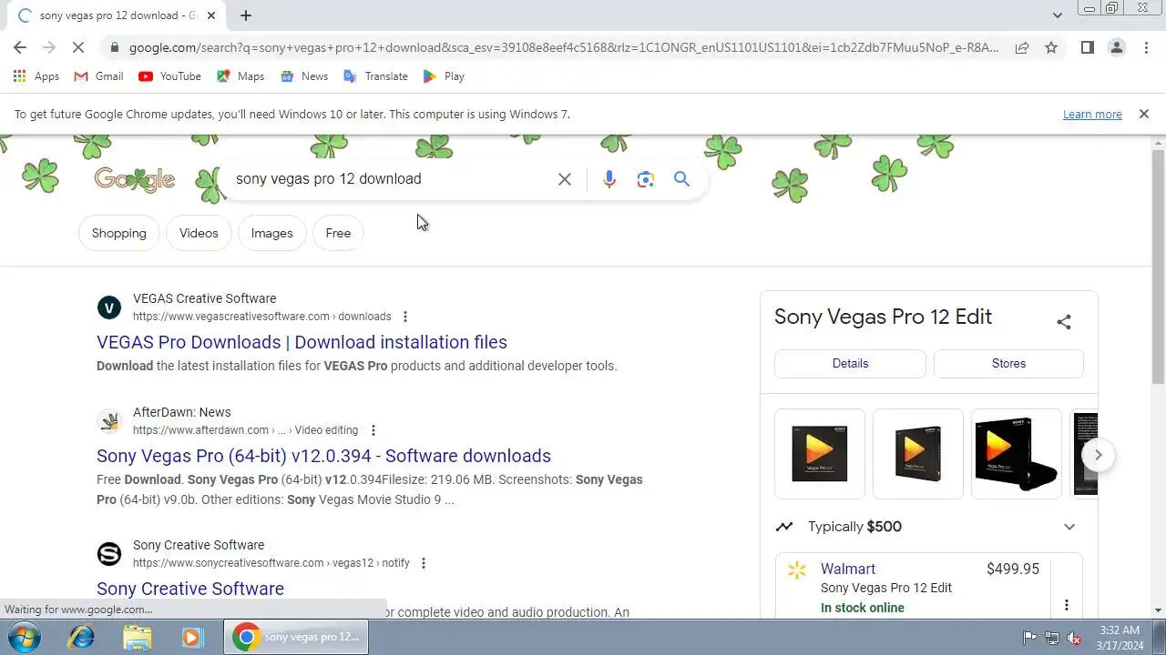Open the Chrome profile avatar
Viewport: 1166px width, 655px height.
[x=1117, y=47]
